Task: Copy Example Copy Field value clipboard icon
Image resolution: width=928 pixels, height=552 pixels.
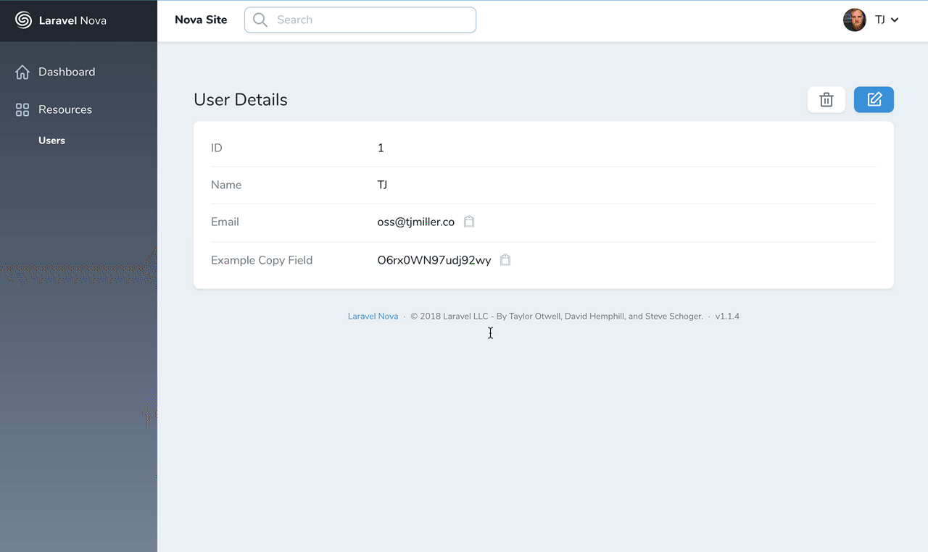Action: pyautogui.click(x=505, y=259)
